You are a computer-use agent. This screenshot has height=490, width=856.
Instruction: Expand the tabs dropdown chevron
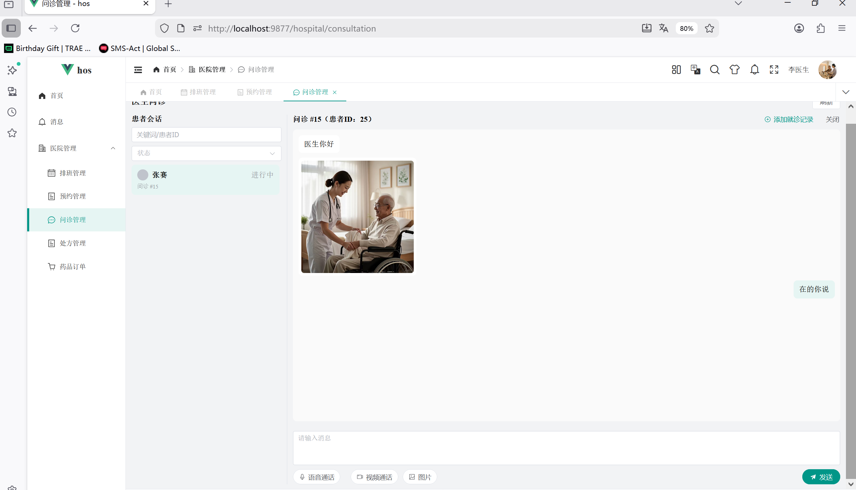tap(845, 92)
